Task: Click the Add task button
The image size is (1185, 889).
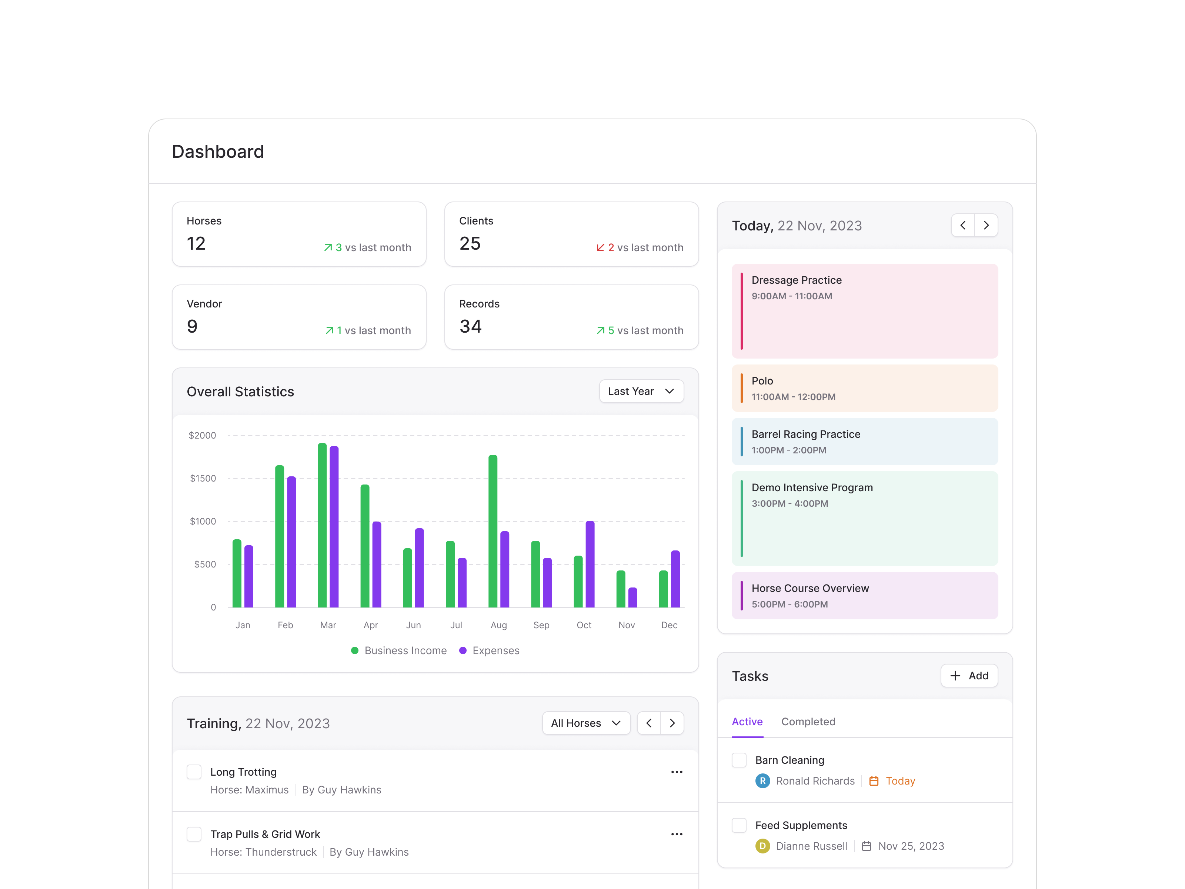Action: 969,676
